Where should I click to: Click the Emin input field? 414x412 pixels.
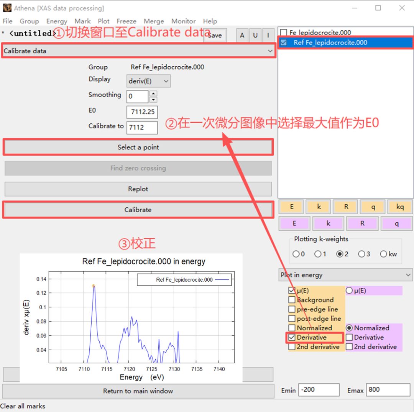click(x=319, y=390)
